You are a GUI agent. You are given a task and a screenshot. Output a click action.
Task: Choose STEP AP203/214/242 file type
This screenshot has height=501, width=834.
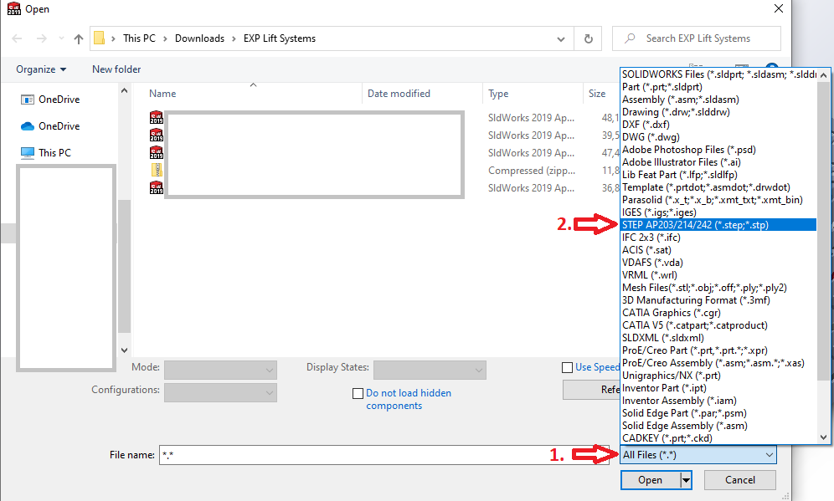point(695,225)
